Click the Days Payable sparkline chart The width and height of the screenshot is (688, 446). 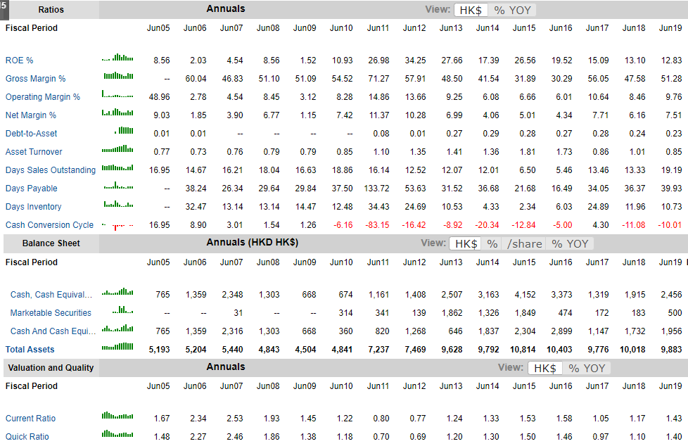coord(118,185)
